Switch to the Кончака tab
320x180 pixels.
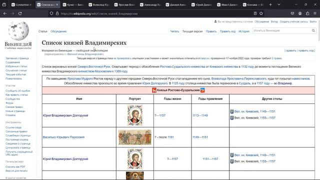tap(253, 4)
